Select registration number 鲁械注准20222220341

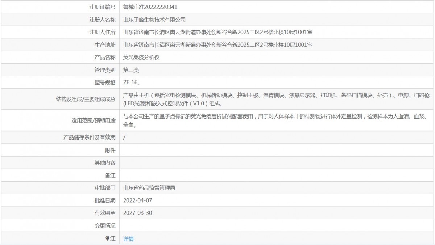(x=150, y=7)
